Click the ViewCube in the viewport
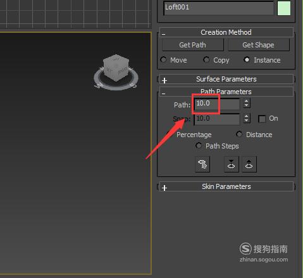The image size is (303, 278). pyautogui.click(x=116, y=68)
